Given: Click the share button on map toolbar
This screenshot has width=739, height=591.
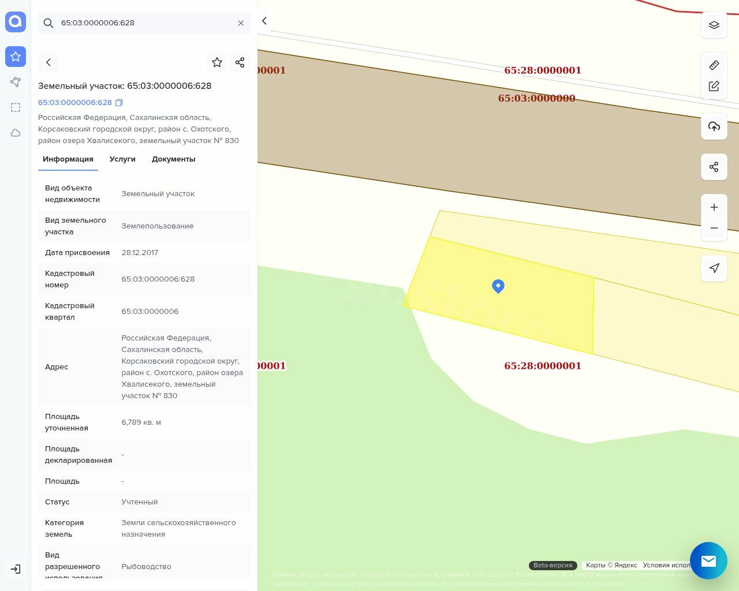Looking at the screenshot, I should [714, 167].
